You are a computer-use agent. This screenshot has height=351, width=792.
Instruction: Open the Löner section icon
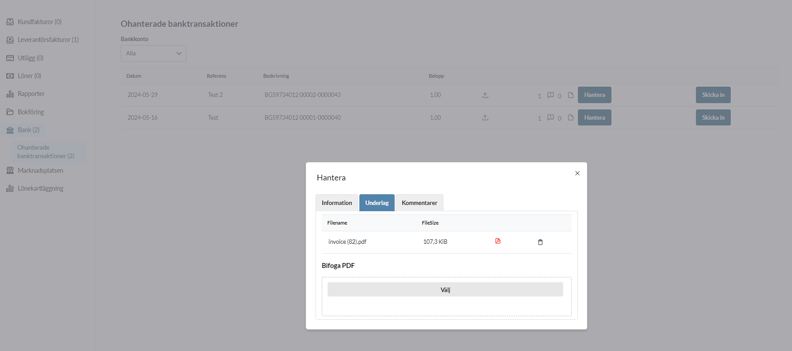pyautogui.click(x=10, y=76)
